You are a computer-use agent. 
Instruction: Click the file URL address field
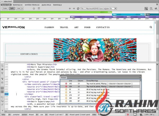click(x=98, y=8)
